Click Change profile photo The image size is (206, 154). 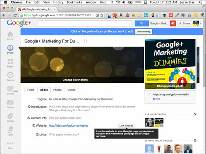pyautogui.click(x=170, y=86)
